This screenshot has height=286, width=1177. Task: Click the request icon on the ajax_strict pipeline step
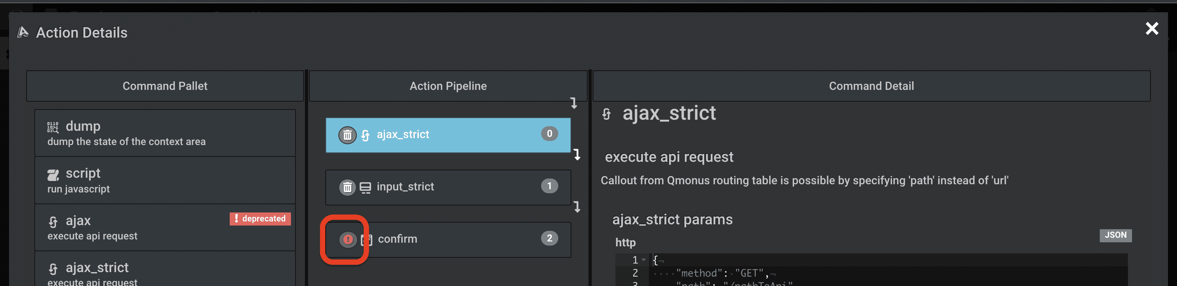tap(365, 135)
